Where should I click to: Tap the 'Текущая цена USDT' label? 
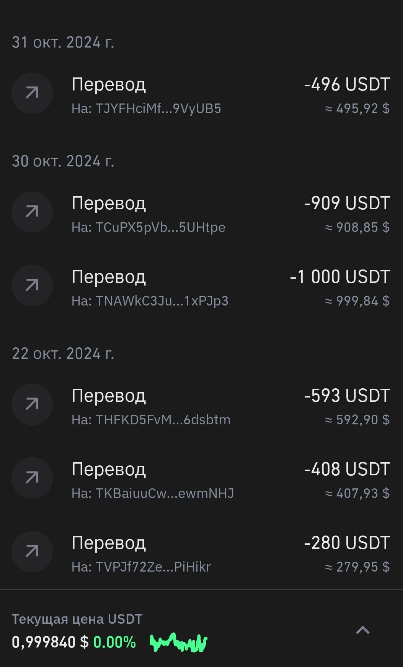pyautogui.click(x=77, y=619)
